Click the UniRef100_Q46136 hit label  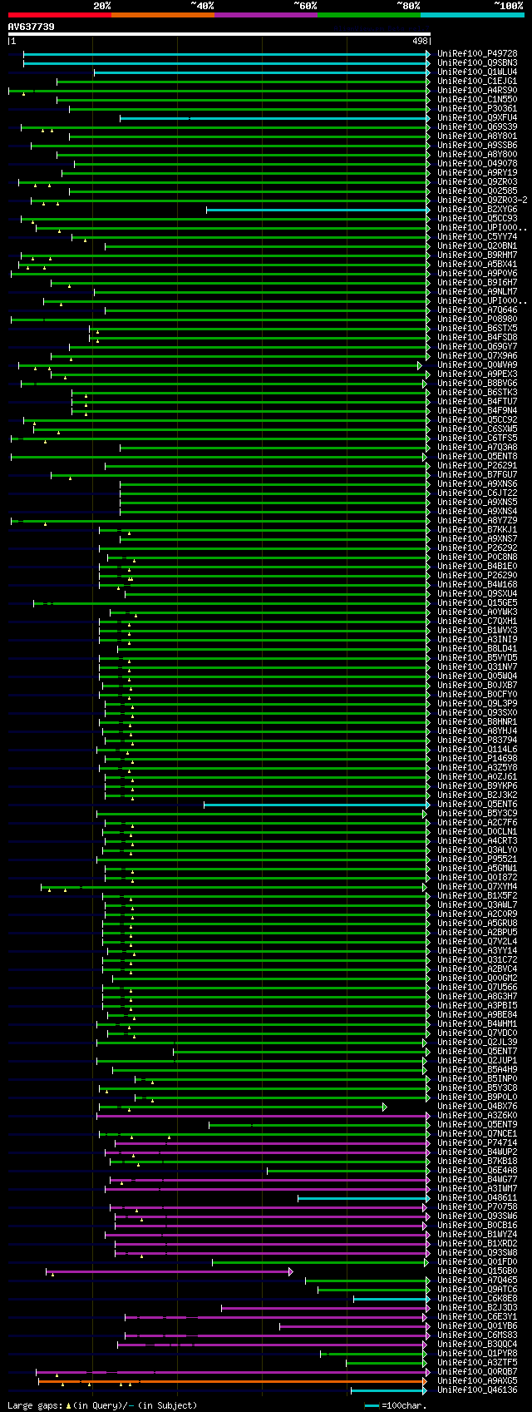477,1390
